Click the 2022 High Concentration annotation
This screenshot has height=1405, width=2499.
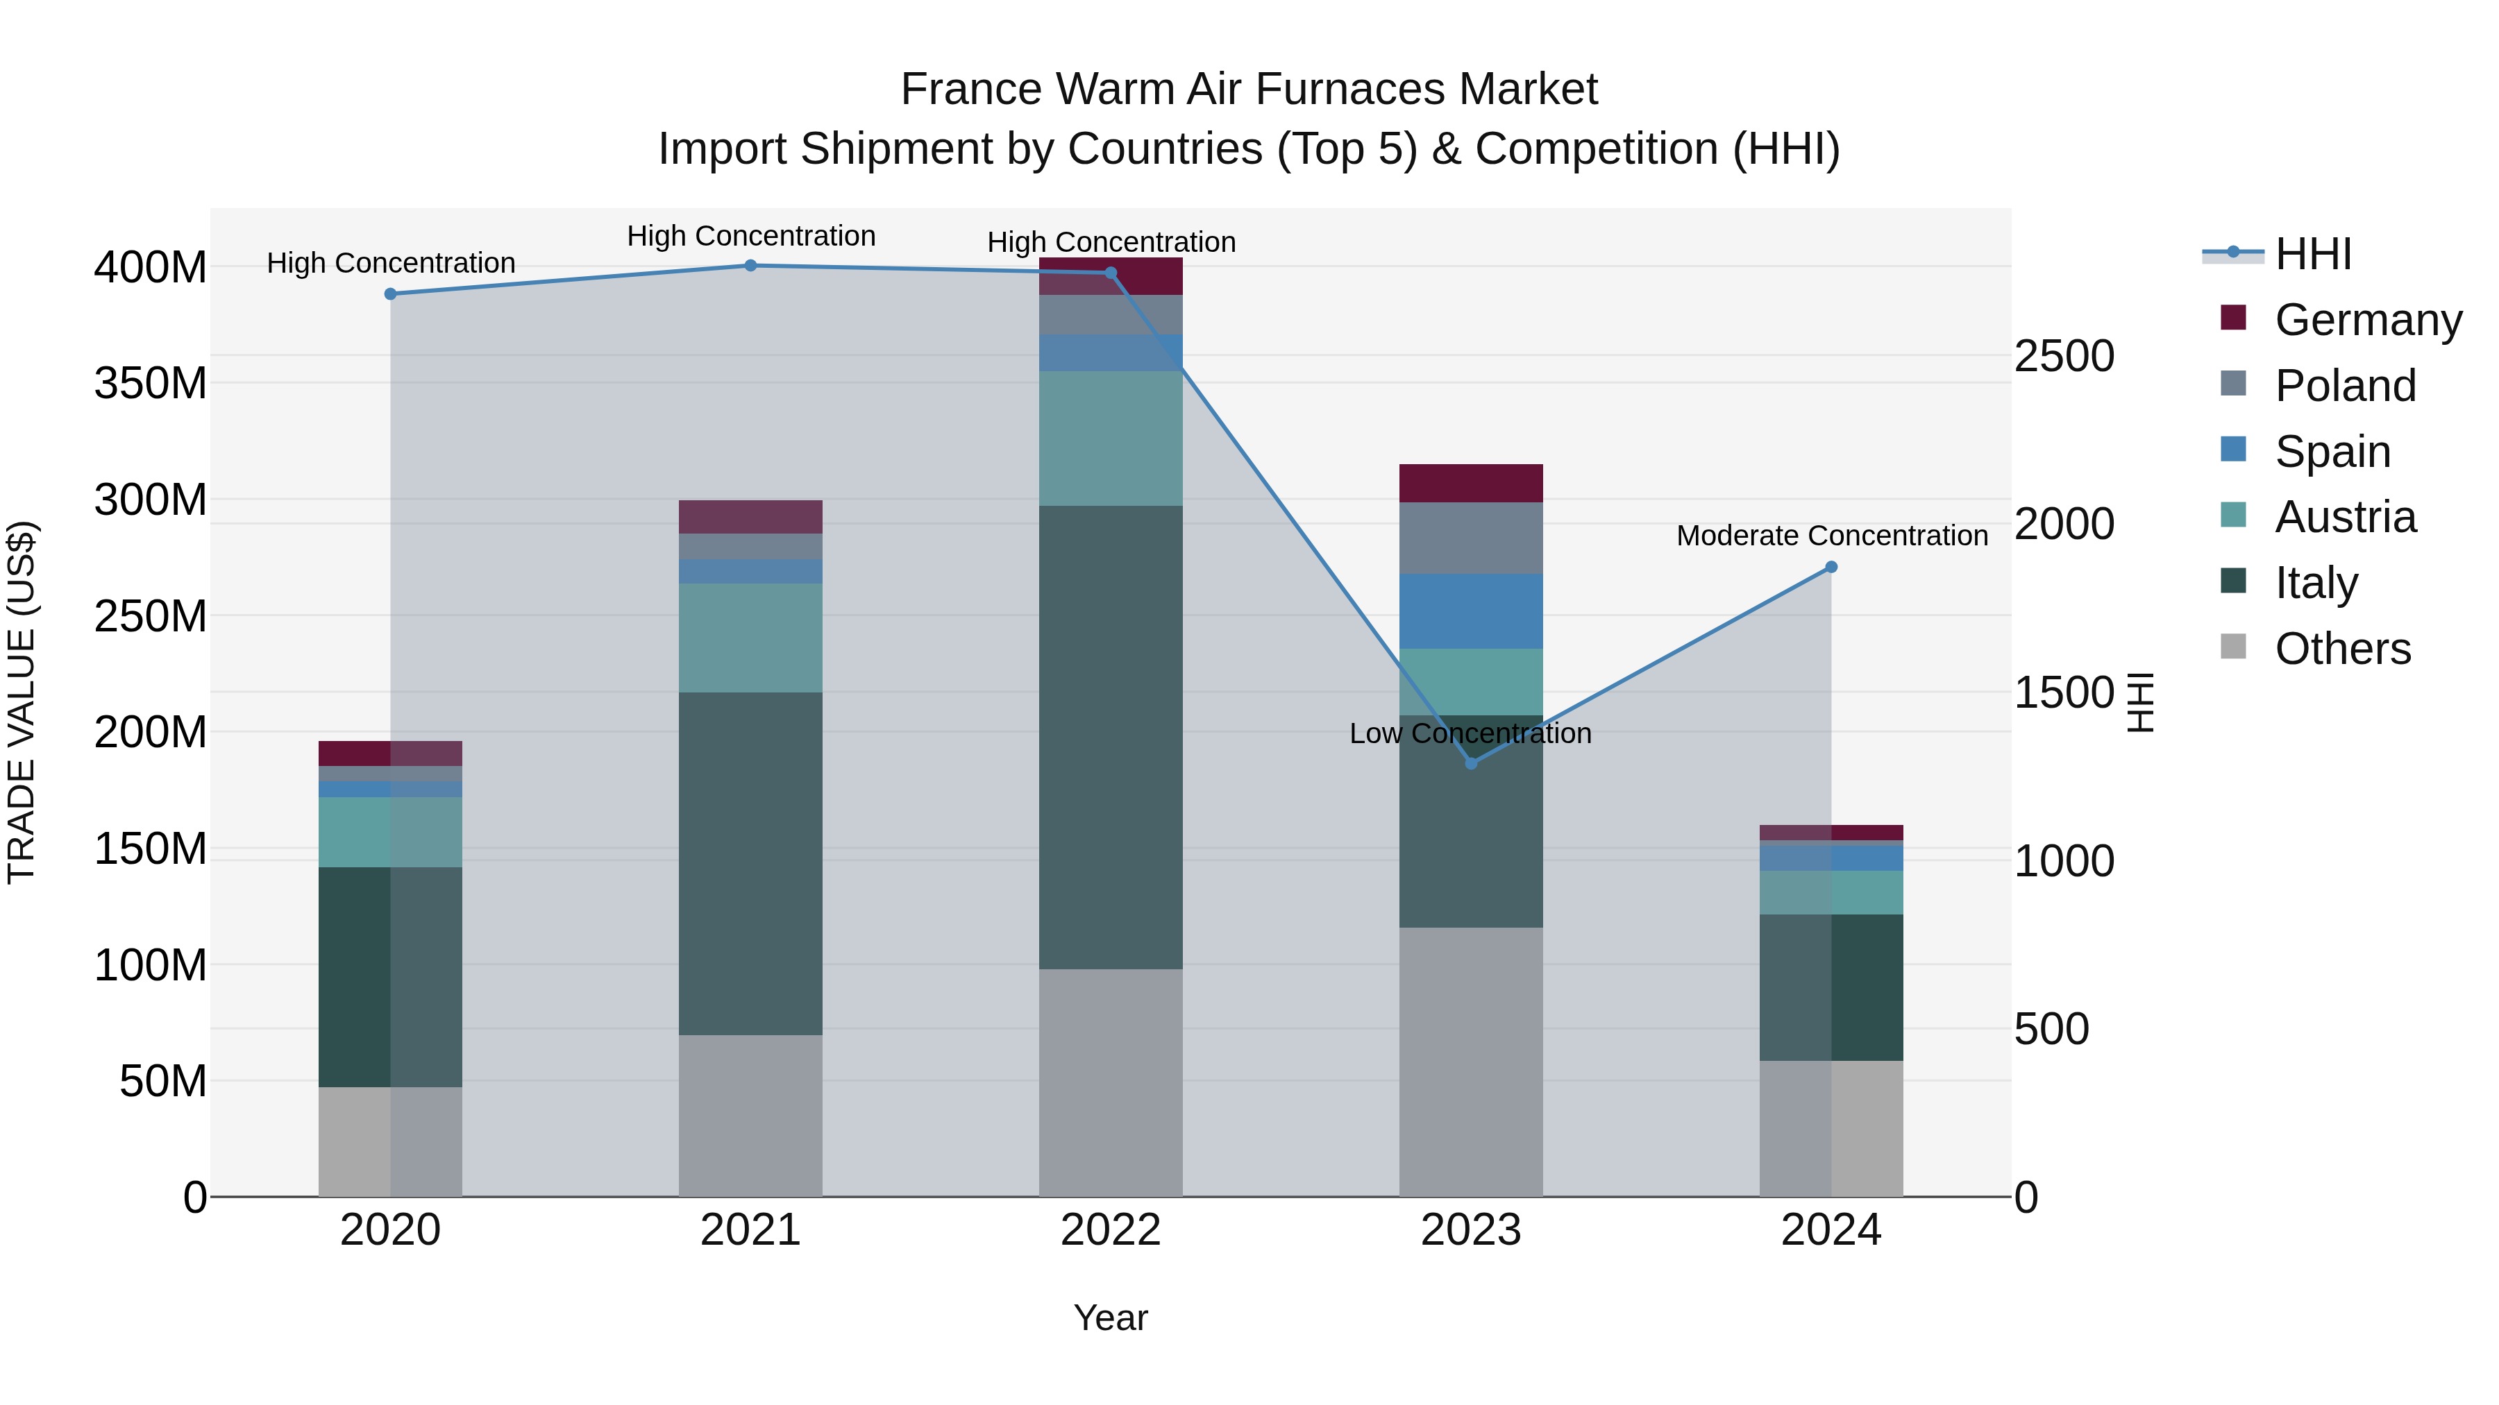click(x=1112, y=241)
